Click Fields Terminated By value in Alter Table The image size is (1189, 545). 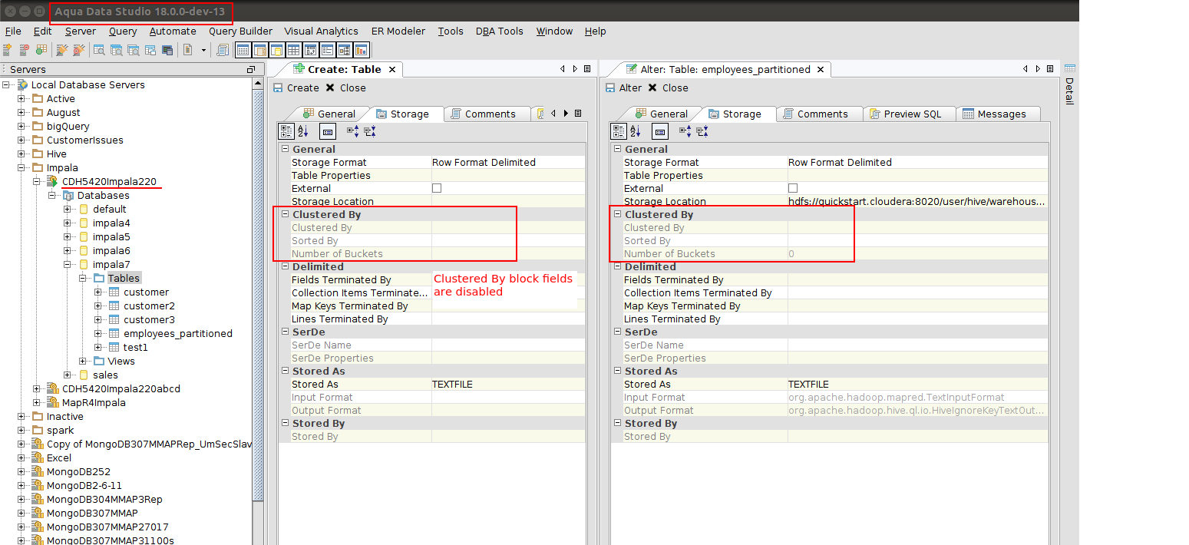pos(918,279)
